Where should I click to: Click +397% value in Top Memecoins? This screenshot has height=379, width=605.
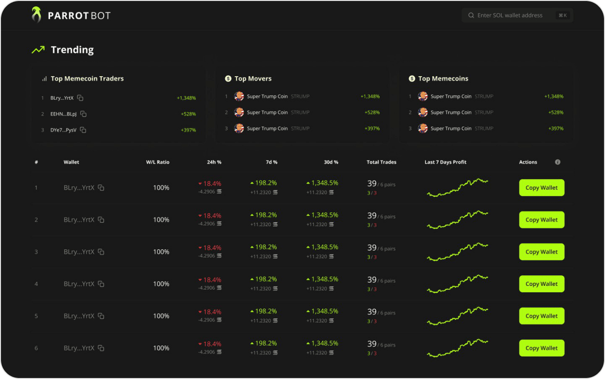point(556,128)
